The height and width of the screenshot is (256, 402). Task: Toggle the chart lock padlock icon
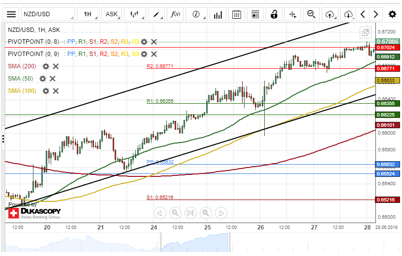click(x=275, y=14)
